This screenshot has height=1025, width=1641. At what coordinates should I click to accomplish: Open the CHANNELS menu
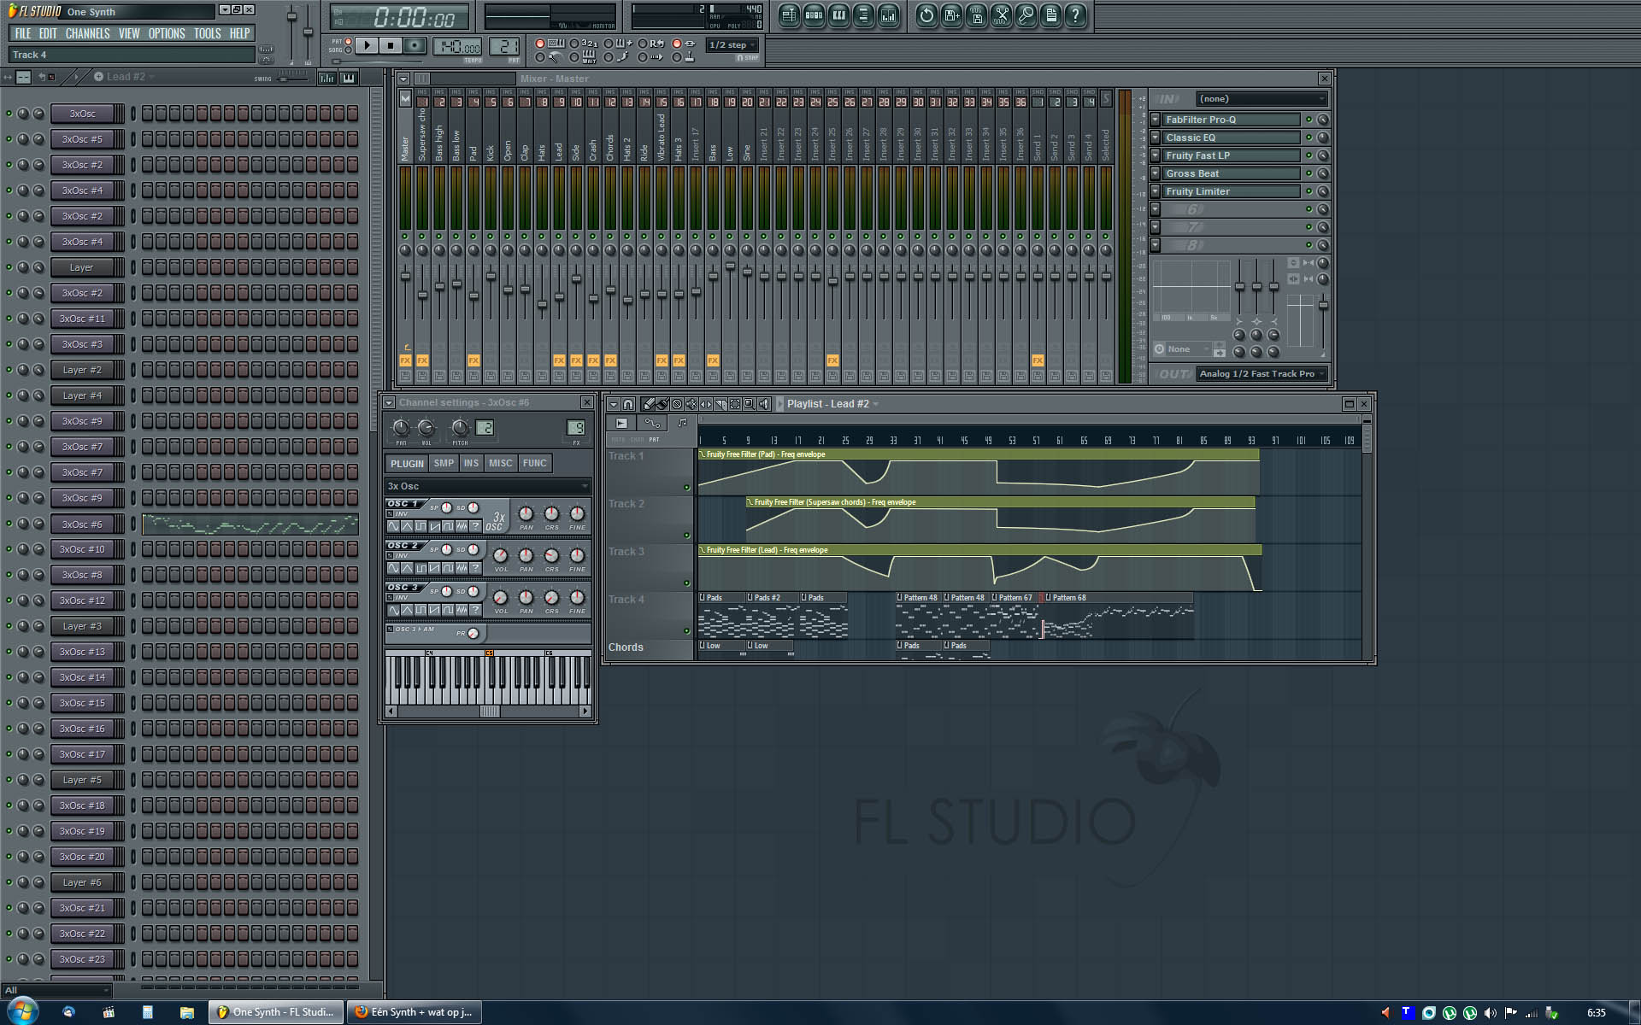pyautogui.click(x=87, y=33)
